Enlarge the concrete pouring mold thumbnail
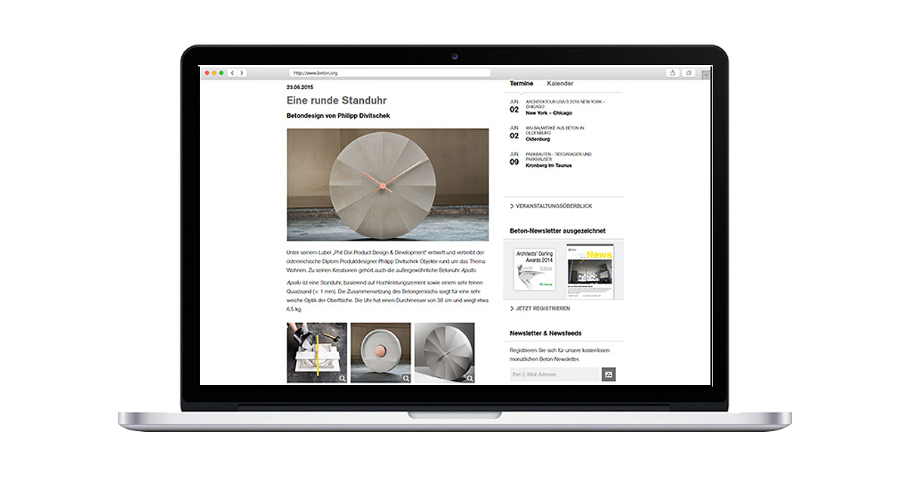The width and height of the screenshot is (906, 484). click(317, 353)
